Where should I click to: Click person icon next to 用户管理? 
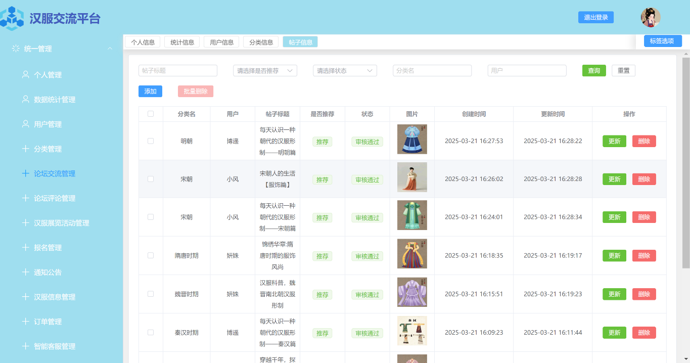pos(26,124)
